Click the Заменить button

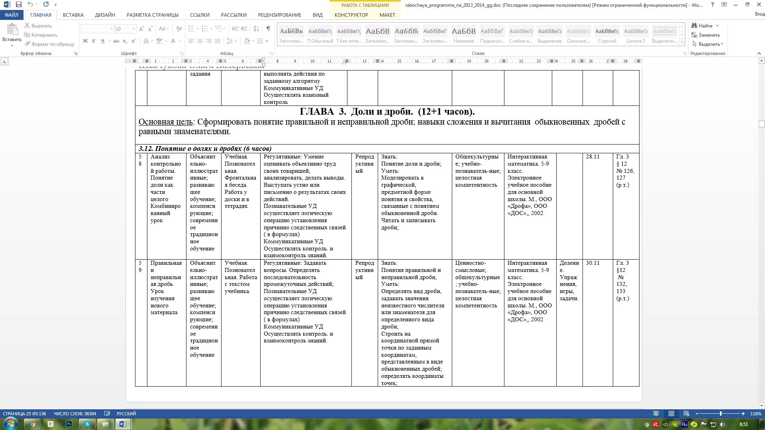pyautogui.click(x=706, y=35)
